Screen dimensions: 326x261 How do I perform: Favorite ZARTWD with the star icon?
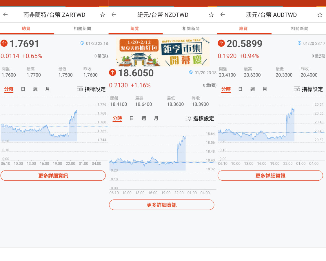pyautogui.click(x=103, y=15)
